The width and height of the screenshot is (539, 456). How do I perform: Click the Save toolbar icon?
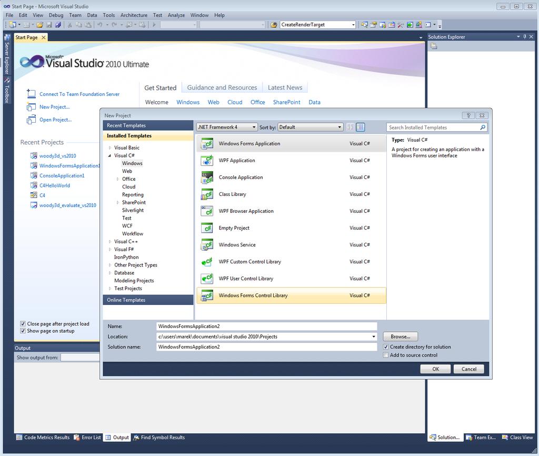49,25
